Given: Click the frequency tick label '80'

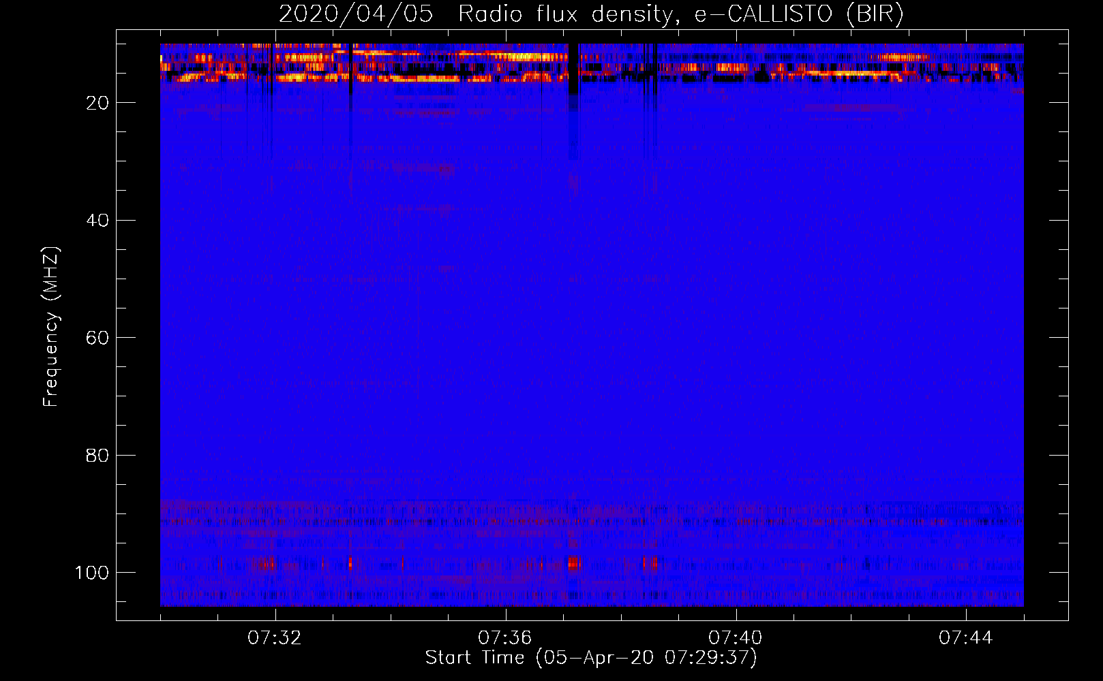Looking at the screenshot, I should [x=97, y=455].
